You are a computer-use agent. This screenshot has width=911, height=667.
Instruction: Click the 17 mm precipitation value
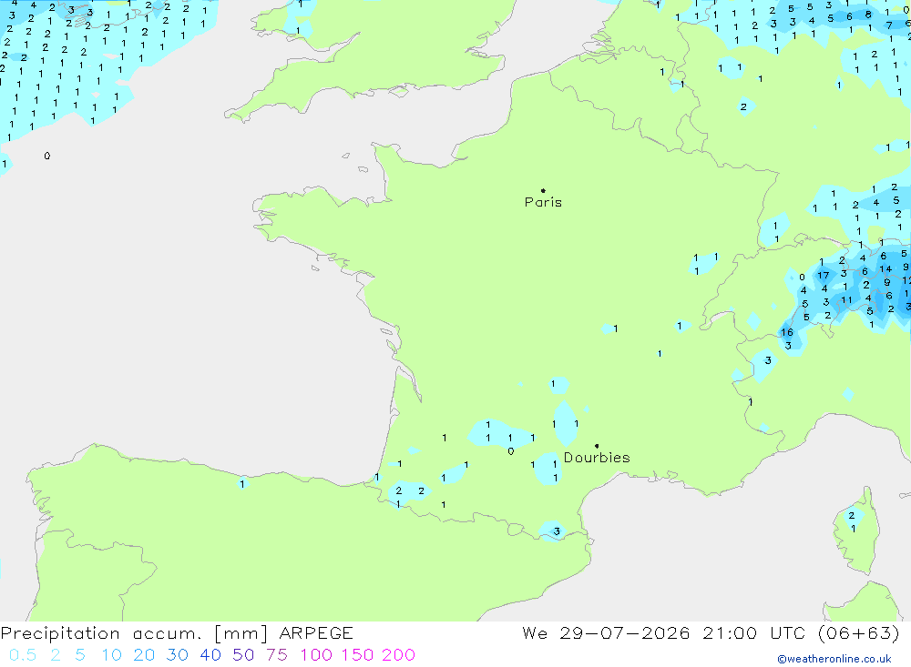(824, 275)
